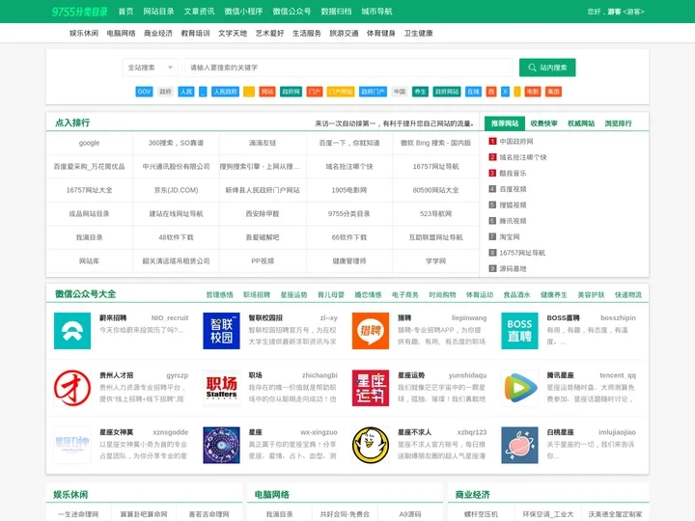The width and height of the screenshot is (695, 521).
Task: Open 微信小程序 in top navigation
Action: point(244,12)
